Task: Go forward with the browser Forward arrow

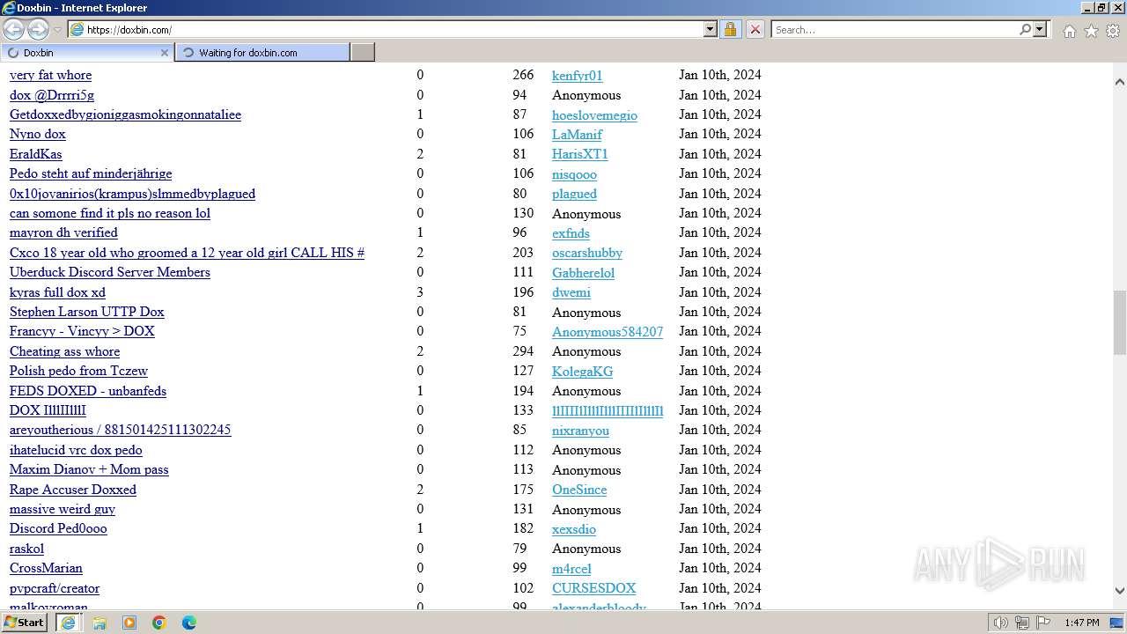Action: point(38,29)
